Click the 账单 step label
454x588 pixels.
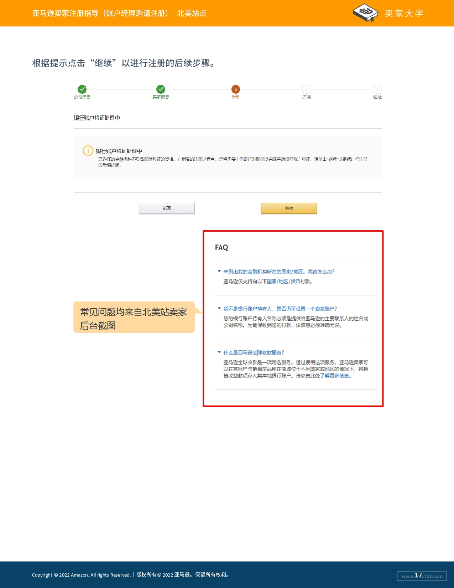click(235, 97)
